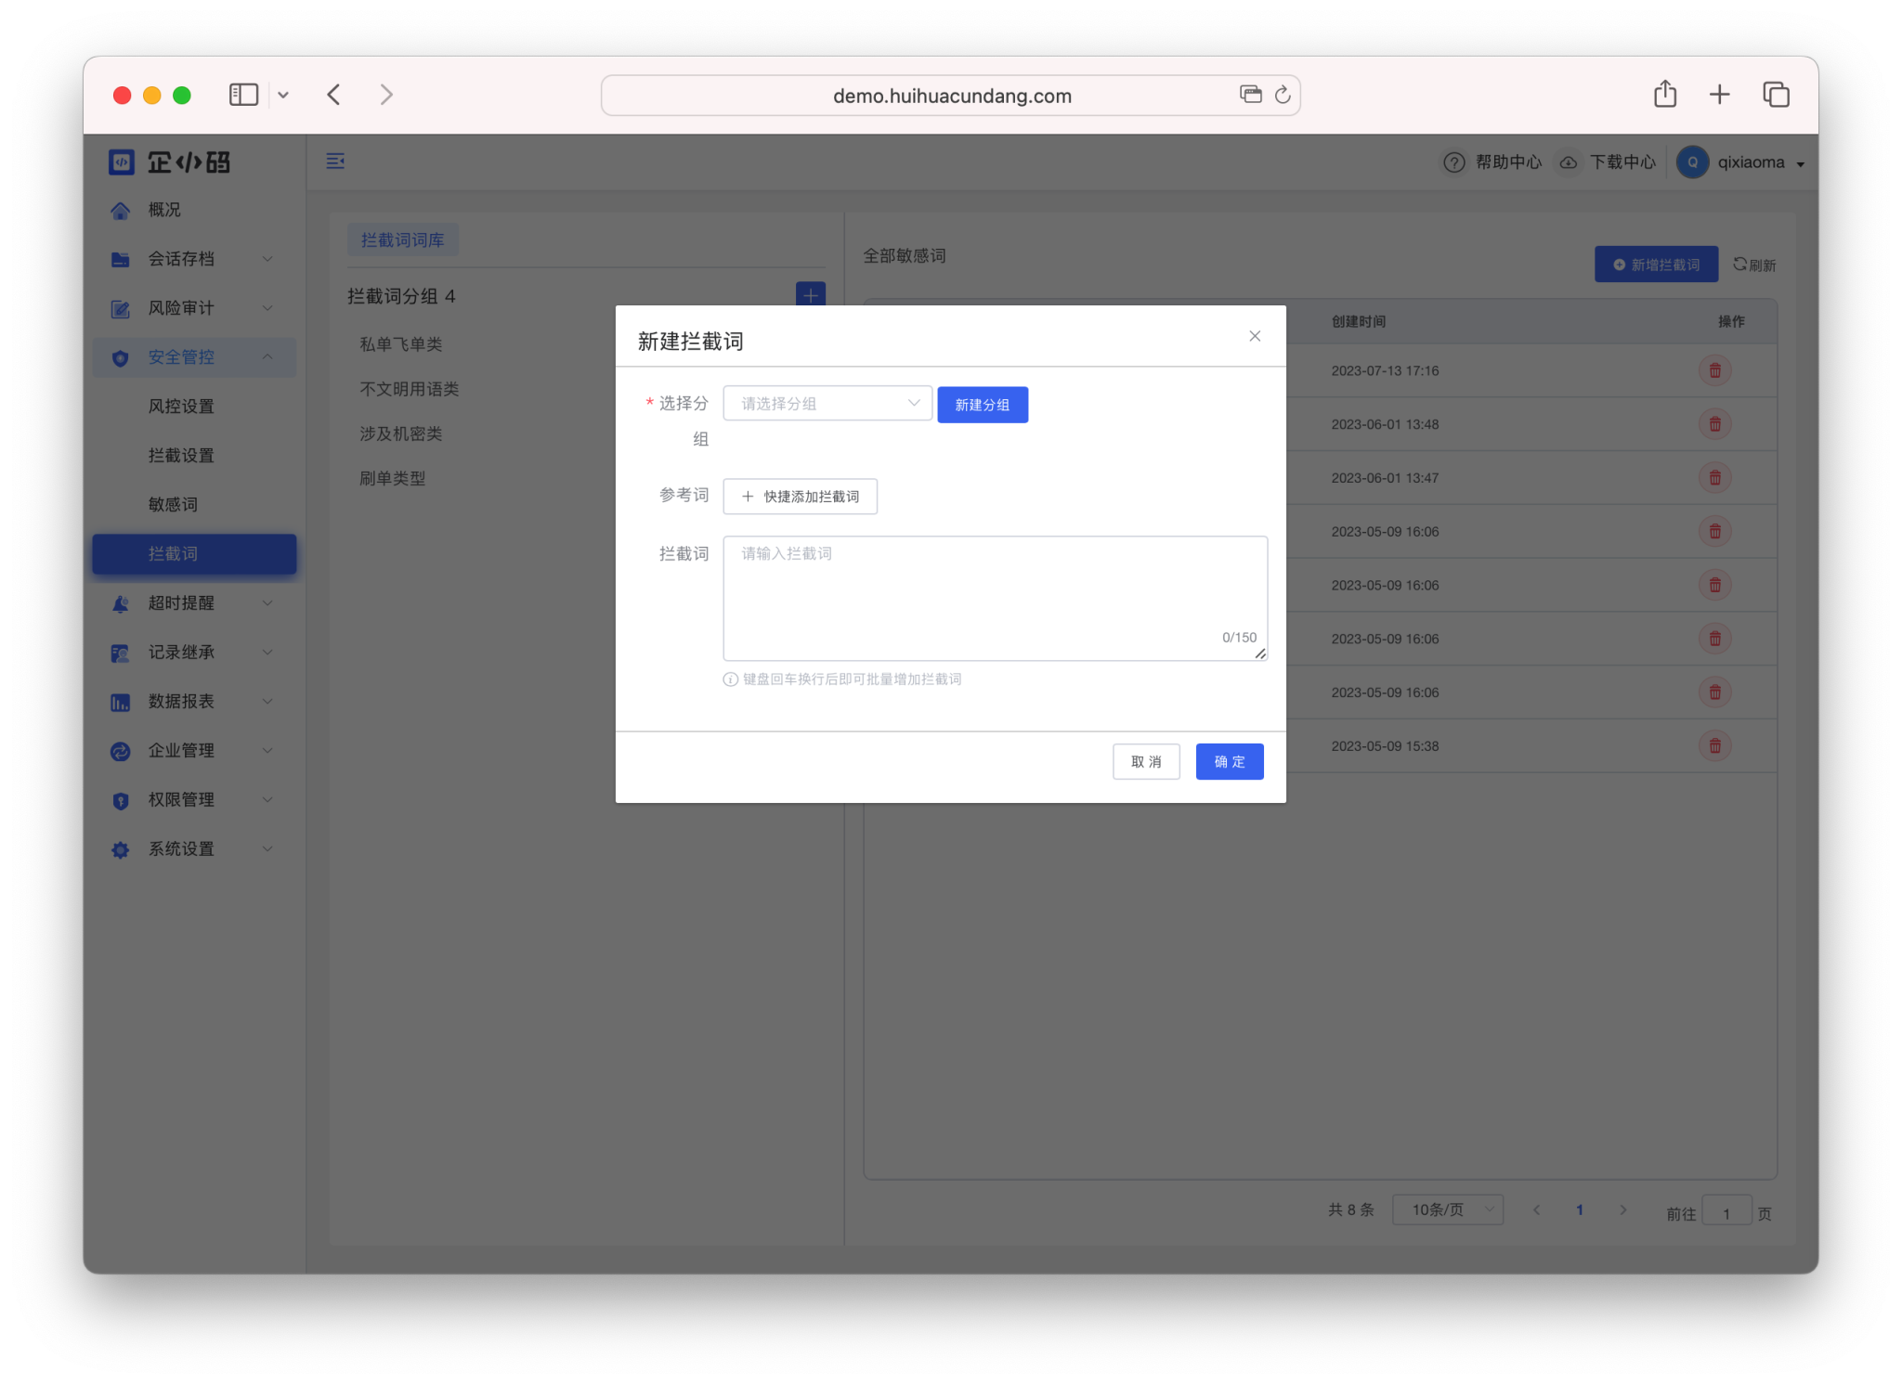Image resolution: width=1902 pixels, height=1384 pixels.
Task: Expand the 记录继承 menu chevron
Action: point(267,653)
